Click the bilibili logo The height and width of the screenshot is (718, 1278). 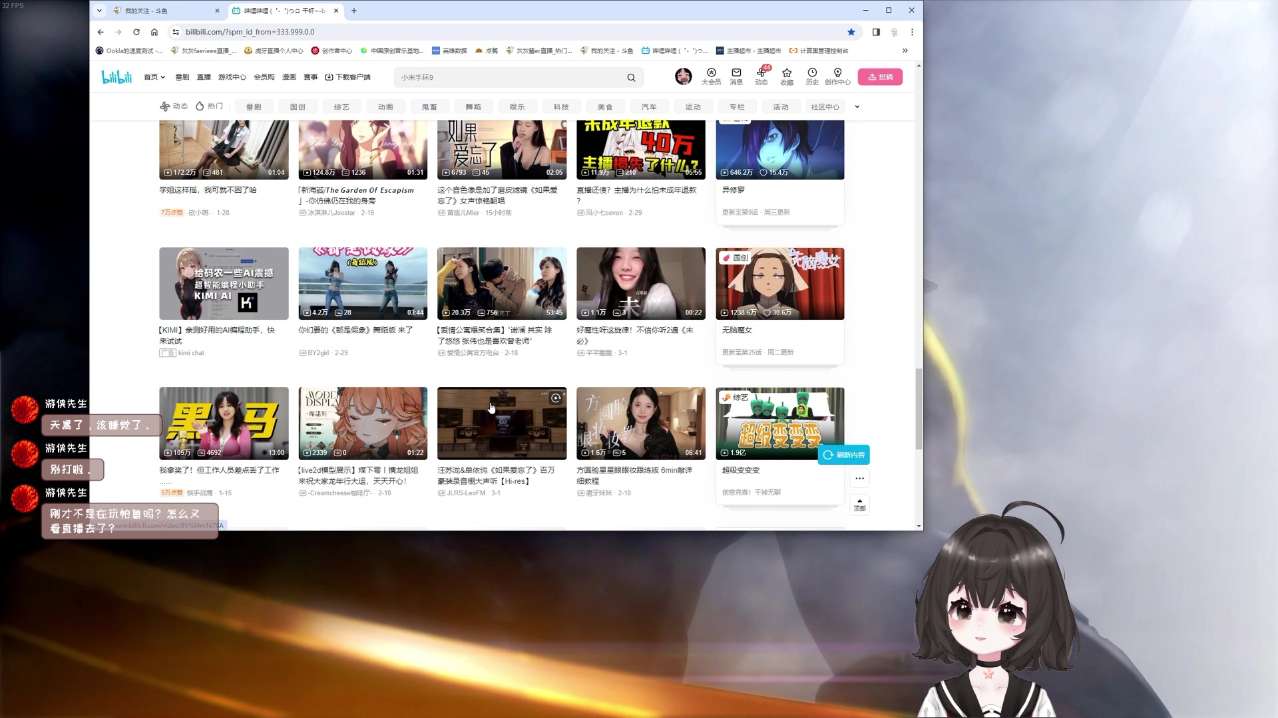(116, 77)
